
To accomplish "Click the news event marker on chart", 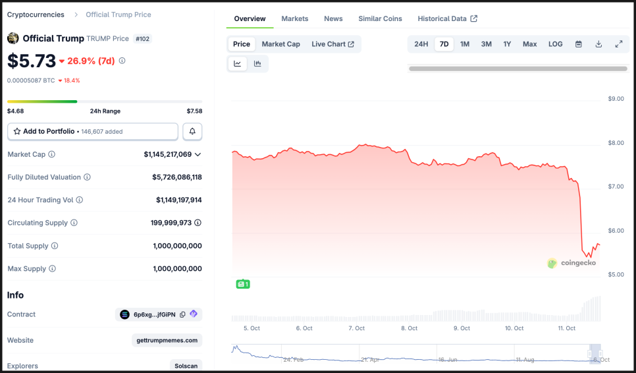I will point(243,284).
